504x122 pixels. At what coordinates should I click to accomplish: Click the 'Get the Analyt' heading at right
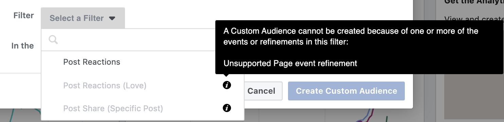tap(474, 2)
